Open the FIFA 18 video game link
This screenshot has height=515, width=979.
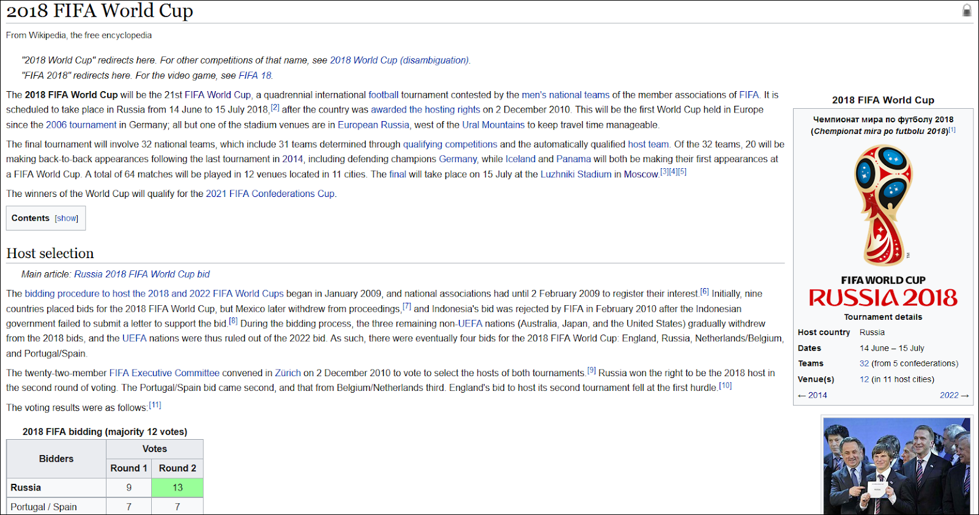(255, 75)
